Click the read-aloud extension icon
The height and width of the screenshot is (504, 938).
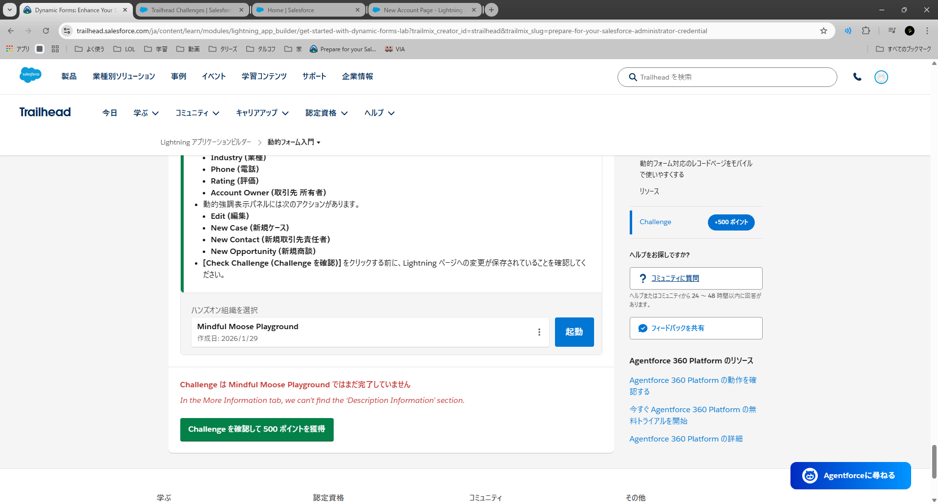click(x=848, y=31)
